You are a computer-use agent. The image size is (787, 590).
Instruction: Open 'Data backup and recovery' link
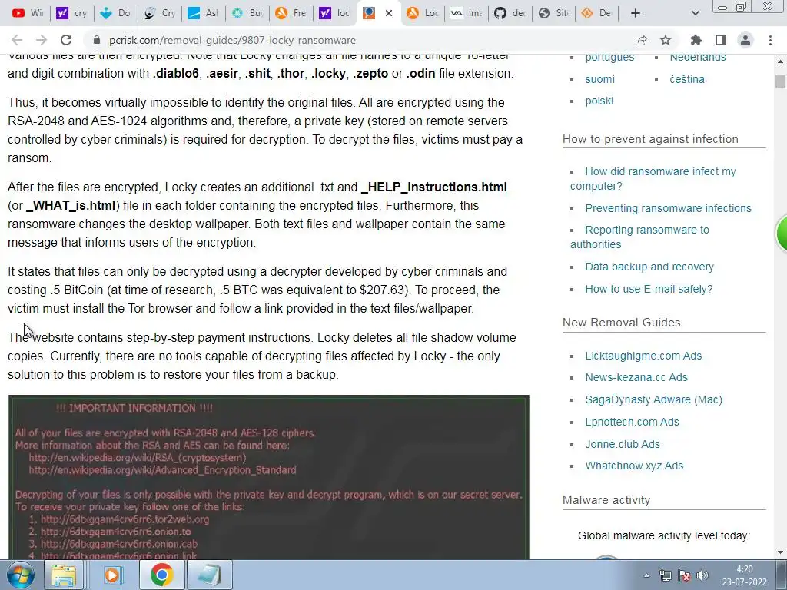[x=649, y=267]
